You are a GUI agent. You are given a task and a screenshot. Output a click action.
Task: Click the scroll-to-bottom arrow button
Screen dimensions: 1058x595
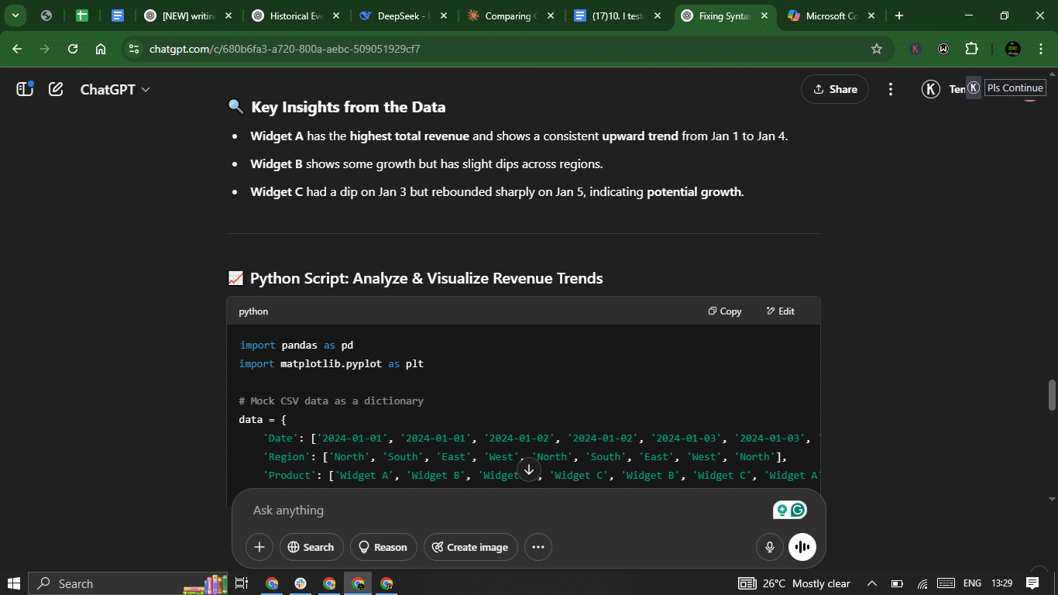tap(529, 469)
